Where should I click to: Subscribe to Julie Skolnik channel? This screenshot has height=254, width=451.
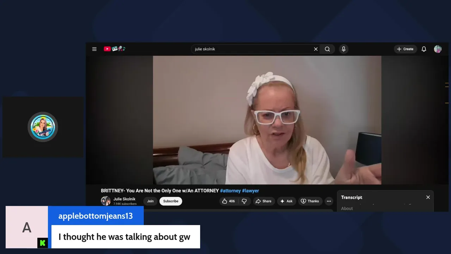point(171,201)
